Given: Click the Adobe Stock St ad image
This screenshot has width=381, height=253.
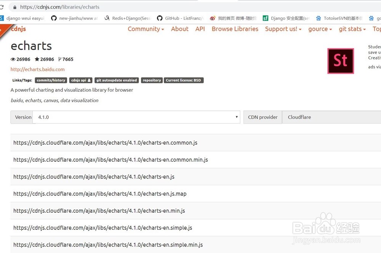Looking at the screenshot, I should (340, 61).
